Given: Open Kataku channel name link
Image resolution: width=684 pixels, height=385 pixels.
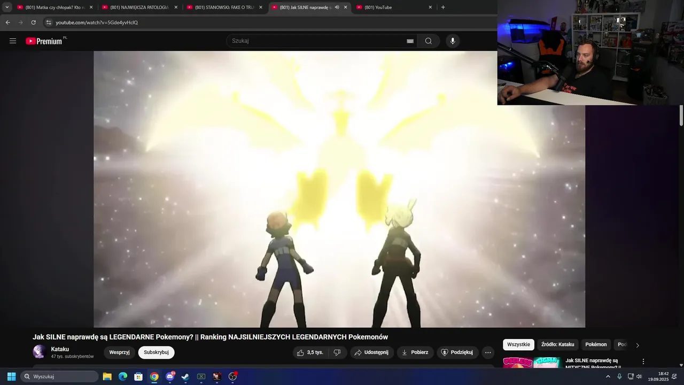Looking at the screenshot, I should [x=60, y=349].
